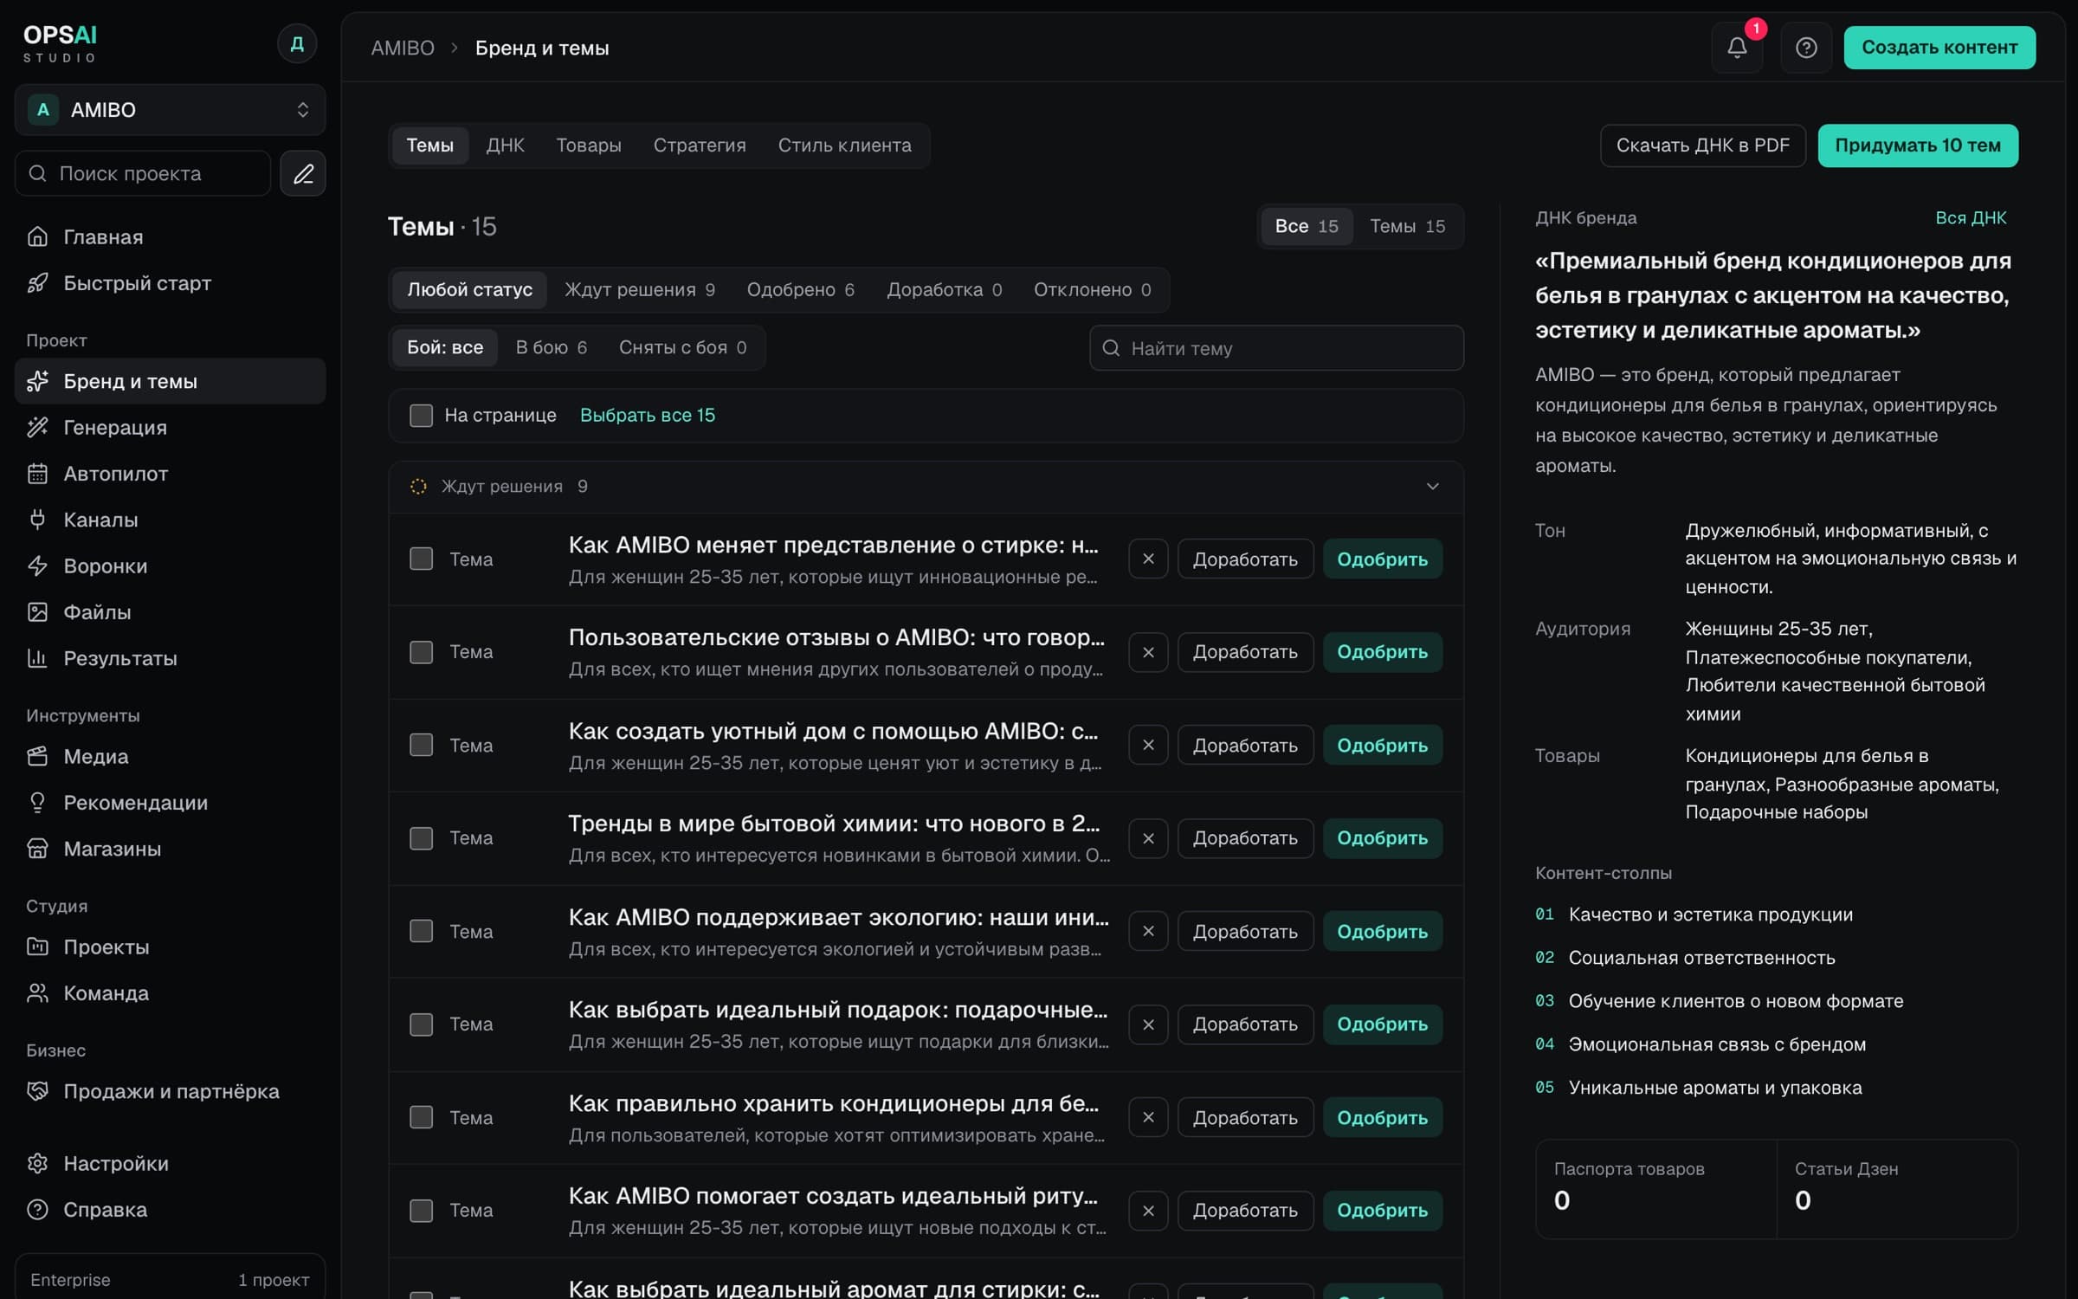2078x1299 pixels.
Task: Click 'Создать контент' button
Action: pyautogui.click(x=1939, y=48)
